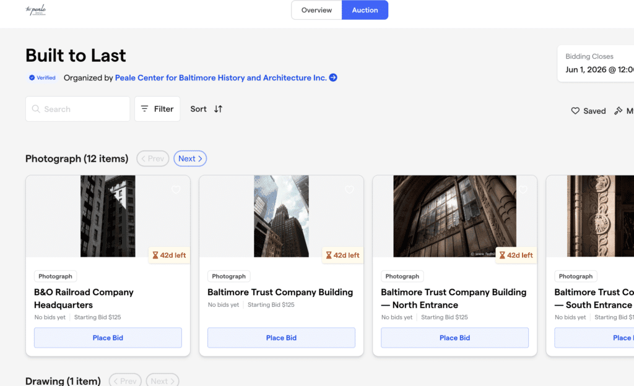Viewport: 634px width, 386px height.
Task: Click Next in Drawing section
Action: 163,381
